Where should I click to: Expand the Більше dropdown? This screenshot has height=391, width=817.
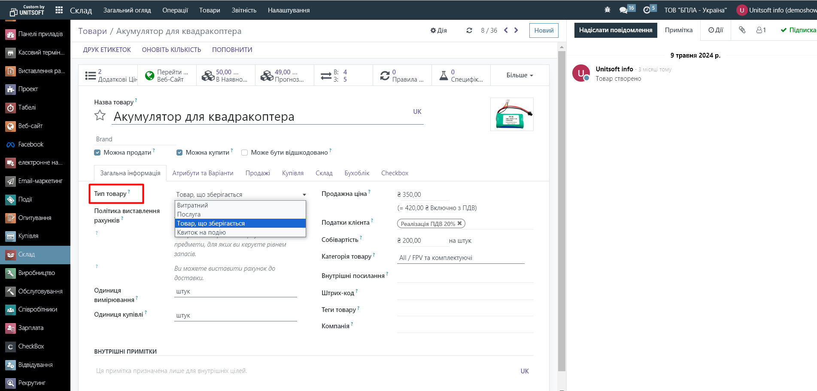click(519, 75)
